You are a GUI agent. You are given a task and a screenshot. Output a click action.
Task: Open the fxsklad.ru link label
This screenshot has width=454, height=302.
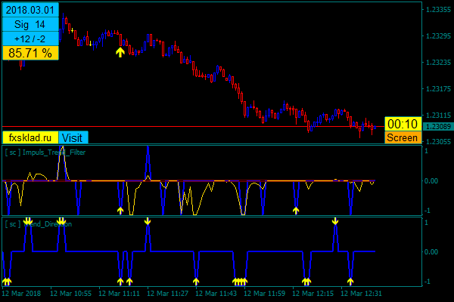[30, 137]
